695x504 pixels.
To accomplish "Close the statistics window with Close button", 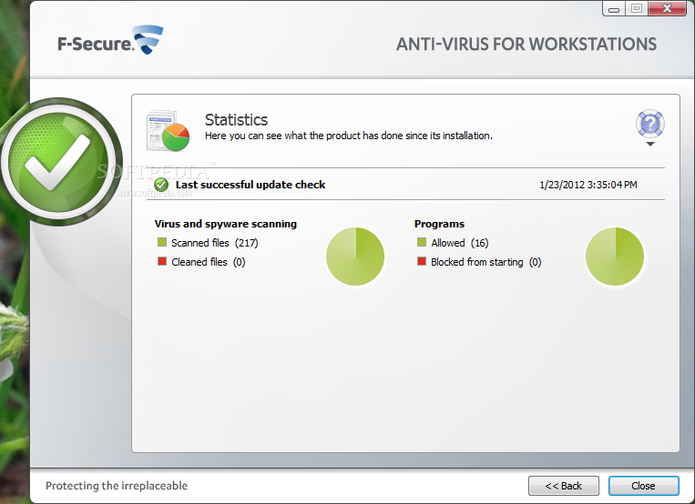I will (x=643, y=486).
